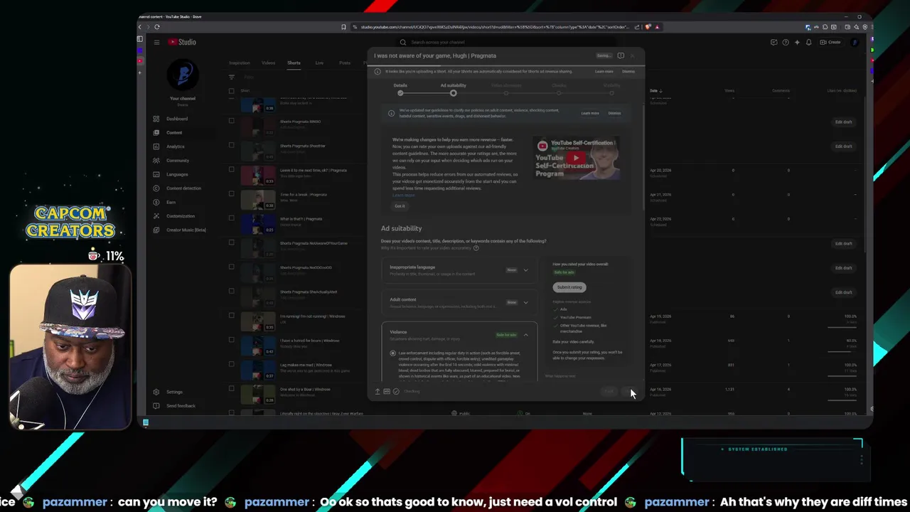
Task: Click the YouTube Studio logo
Action: click(182, 42)
